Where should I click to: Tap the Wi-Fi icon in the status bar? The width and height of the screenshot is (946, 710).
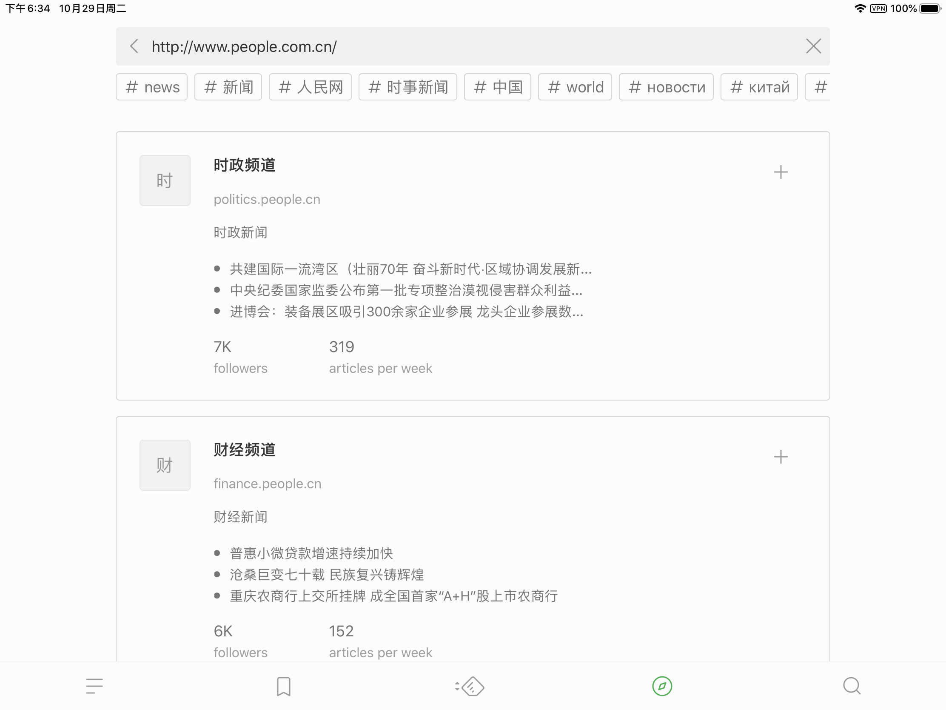(861, 8)
